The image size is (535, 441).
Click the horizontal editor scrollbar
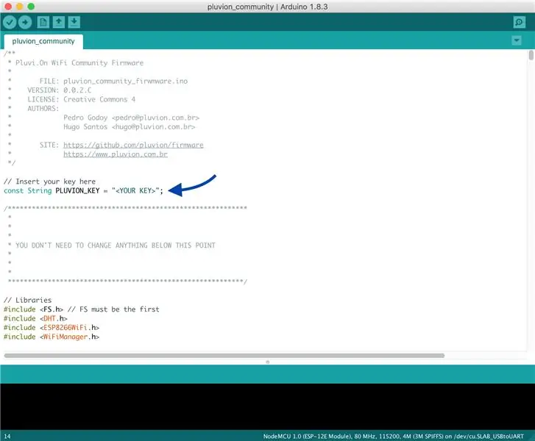(224, 356)
